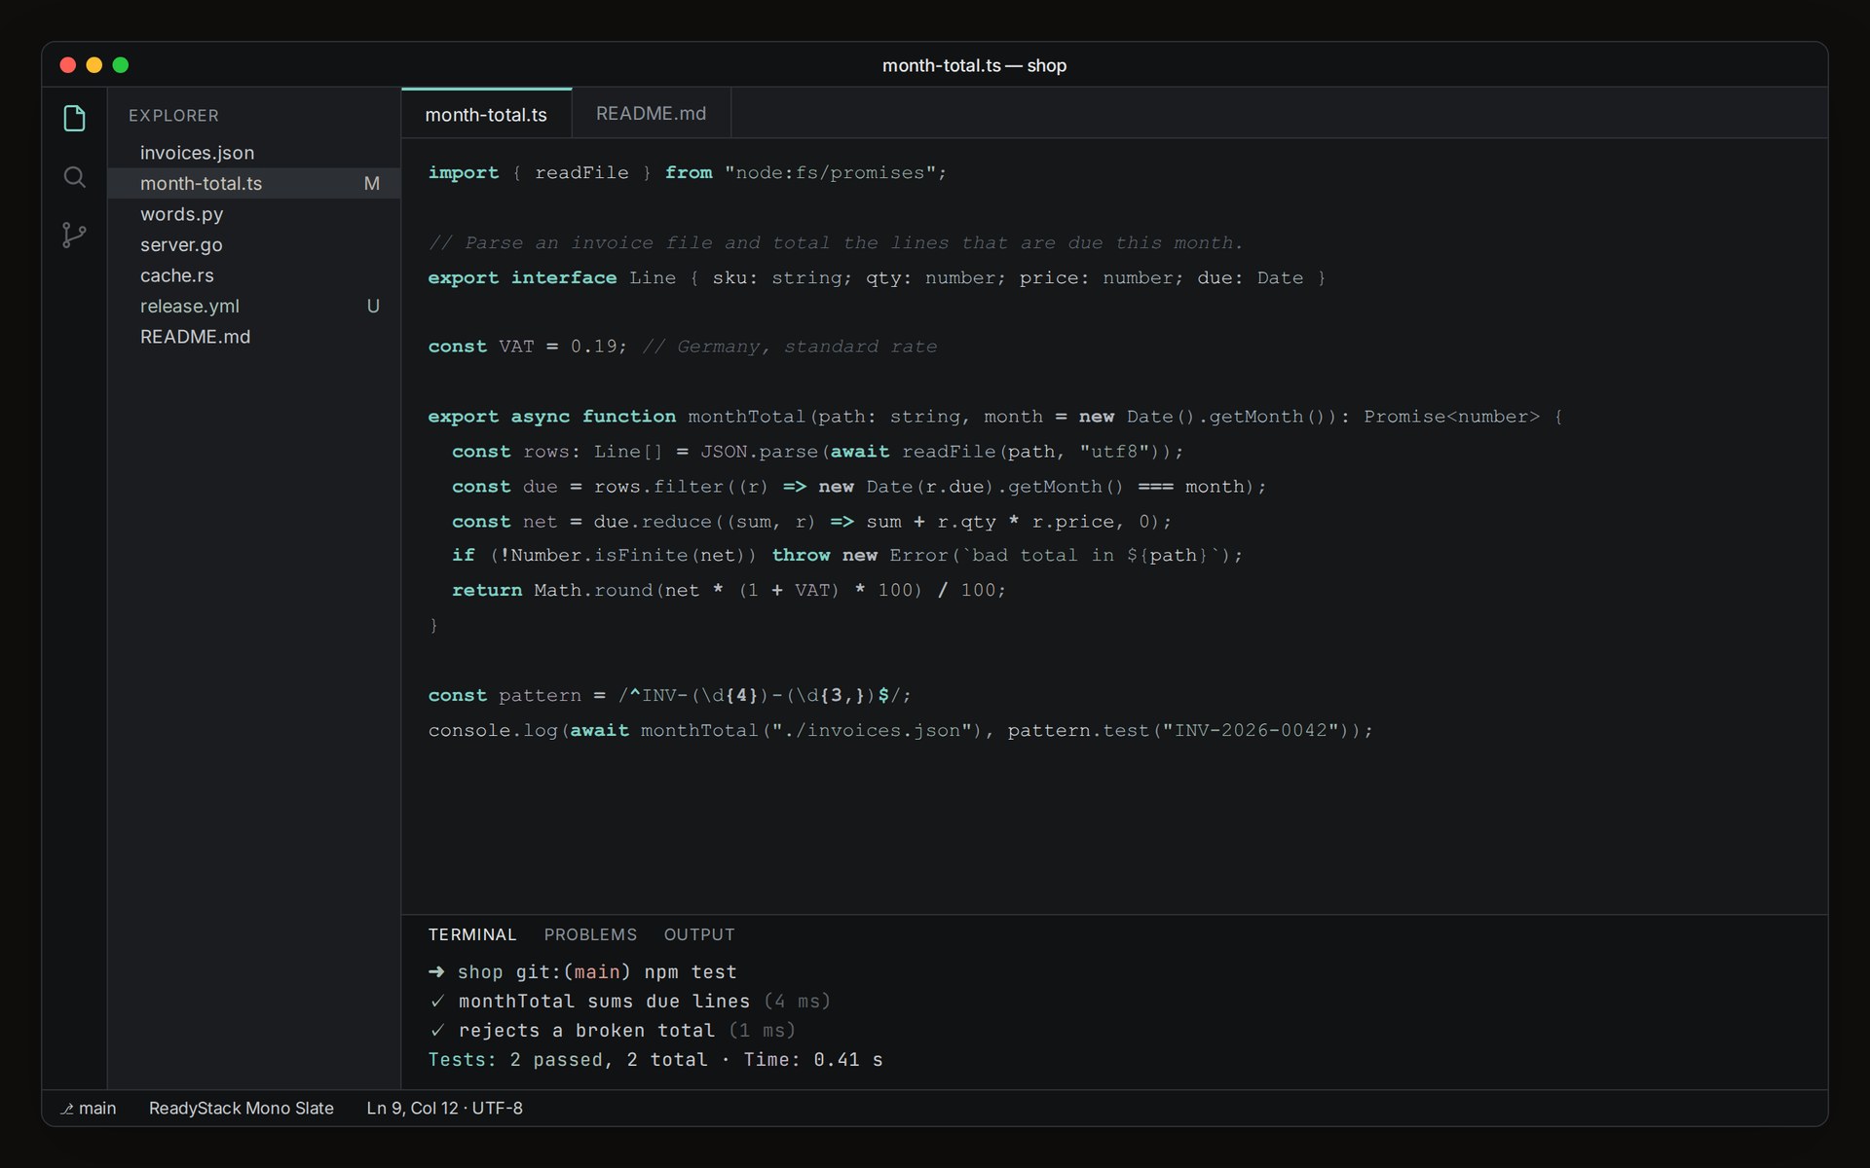Click the const rows JSON.parse line
The width and height of the screenshot is (1870, 1168).
coord(818,452)
